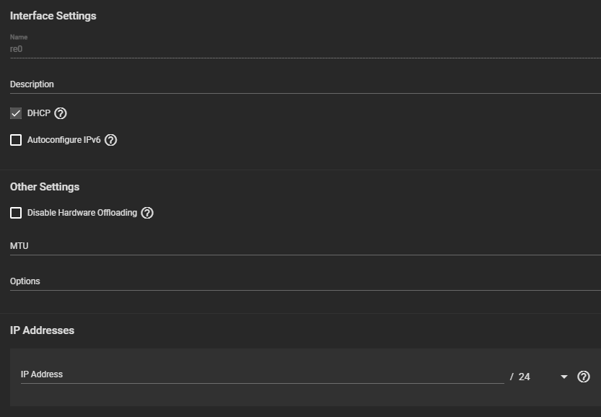
Task: Select the Options text field
Action: pos(305,281)
